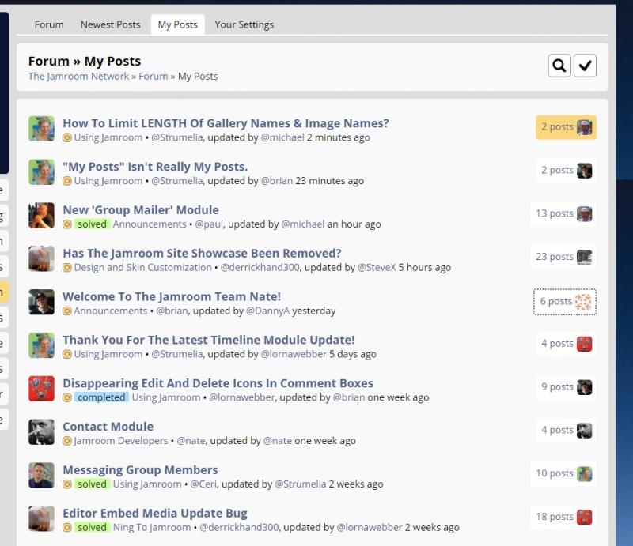Click the search magnifier icon
Image resolution: width=633 pixels, height=546 pixels.
pos(559,66)
